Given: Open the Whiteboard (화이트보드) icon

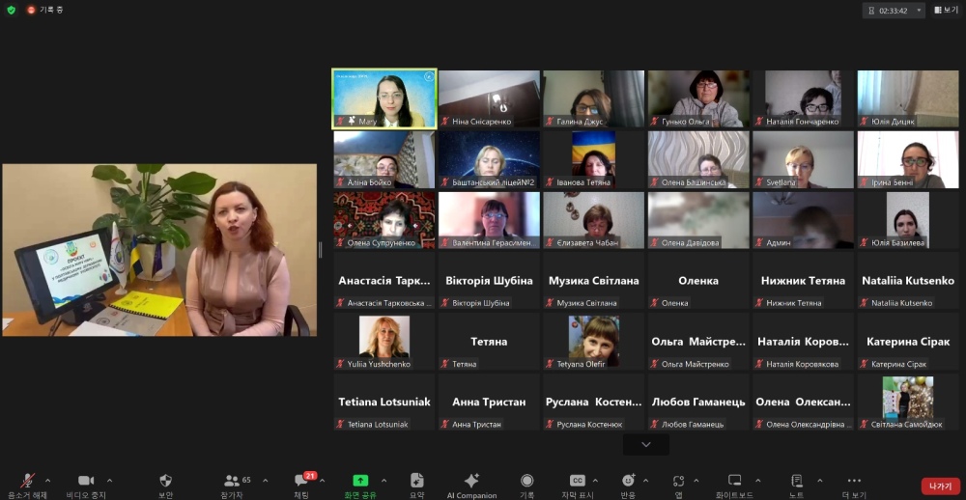Looking at the screenshot, I should pos(734,481).
